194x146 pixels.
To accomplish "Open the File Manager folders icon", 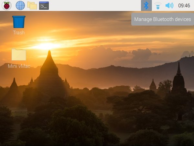I will 32,6.
